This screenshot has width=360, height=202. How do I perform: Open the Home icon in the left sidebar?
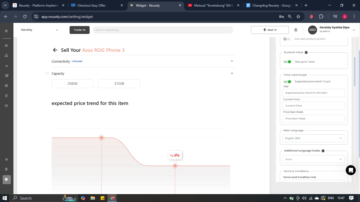click(6, 31)
